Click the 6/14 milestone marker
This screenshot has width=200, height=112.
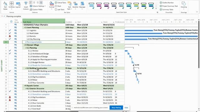click(x=136, y=74)
